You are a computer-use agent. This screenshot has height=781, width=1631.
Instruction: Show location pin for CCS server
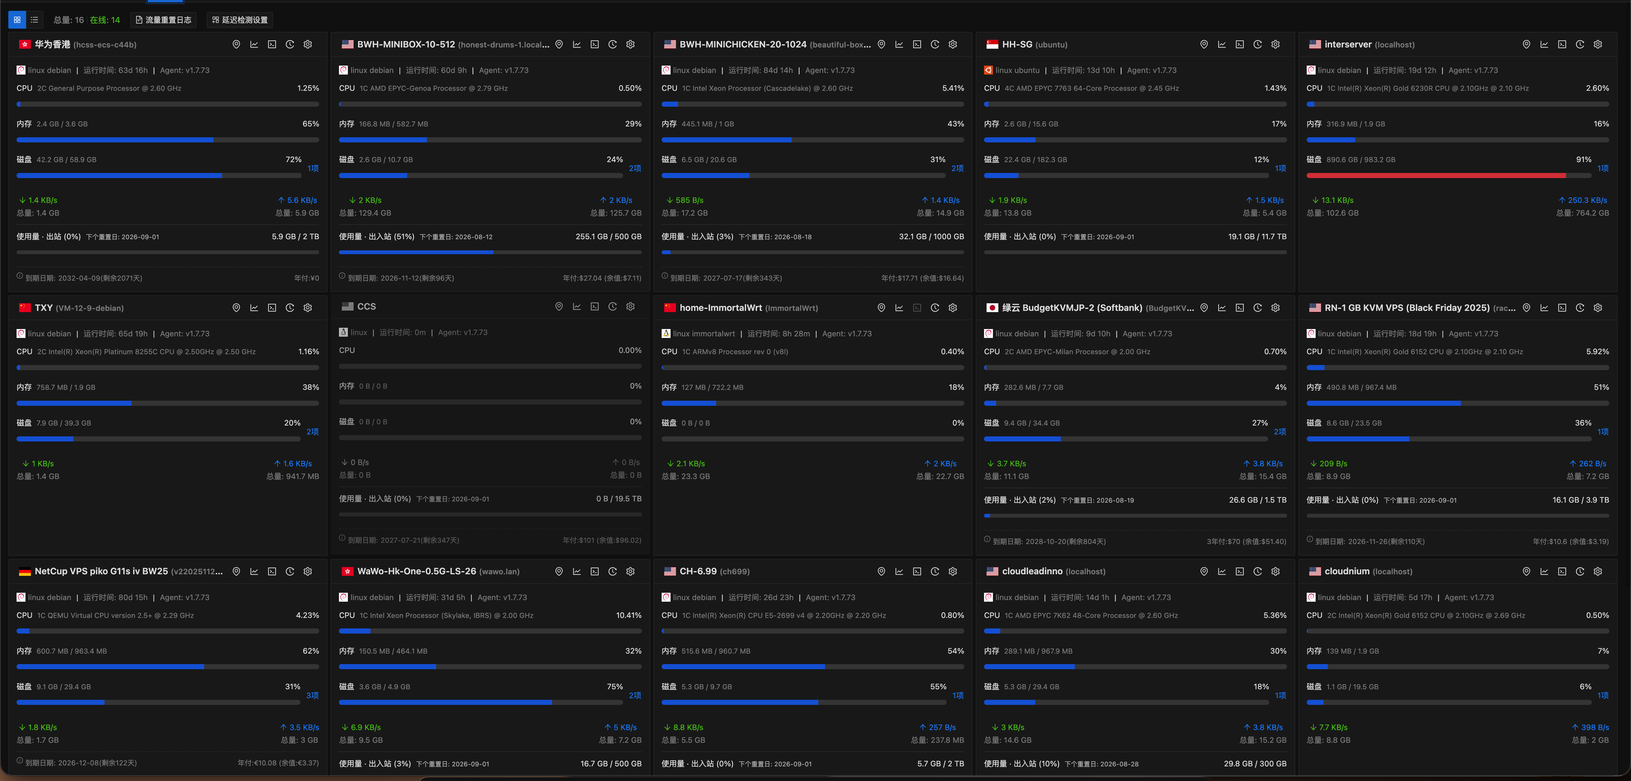pos(559,306)
